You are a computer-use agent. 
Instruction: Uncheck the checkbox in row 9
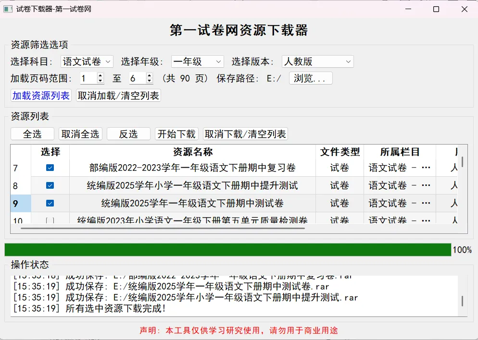pos(50,203)
